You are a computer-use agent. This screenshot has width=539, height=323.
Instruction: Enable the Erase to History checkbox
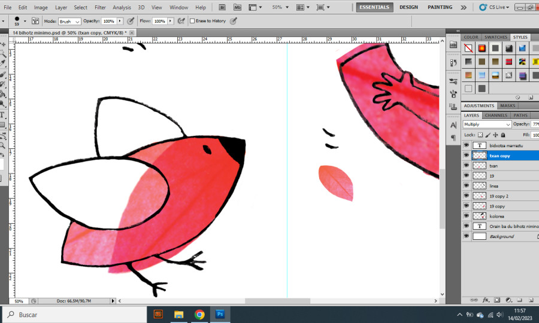[x=192, y=21]
